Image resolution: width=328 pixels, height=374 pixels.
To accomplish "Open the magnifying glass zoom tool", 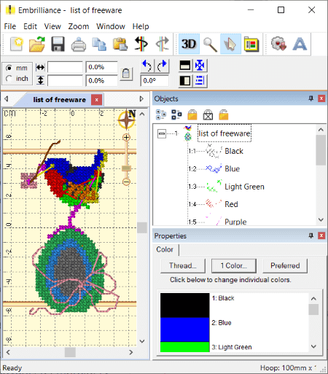I will pos(210,44).
